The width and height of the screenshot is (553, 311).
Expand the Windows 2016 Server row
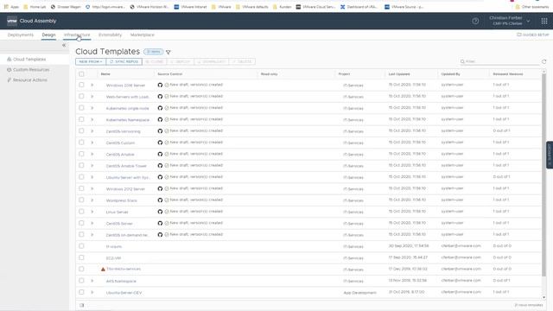click(92, 85)
